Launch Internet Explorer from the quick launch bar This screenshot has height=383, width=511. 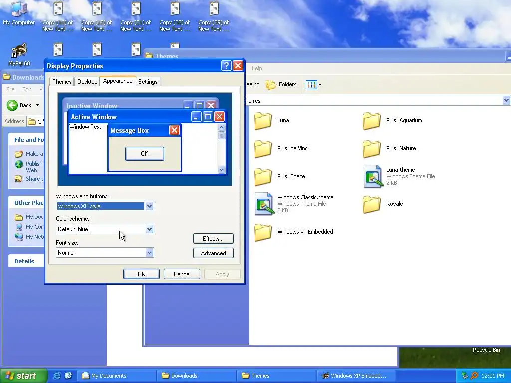coord(57,376)
